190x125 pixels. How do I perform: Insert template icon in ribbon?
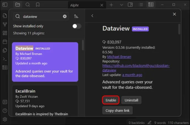coord(5,50)
